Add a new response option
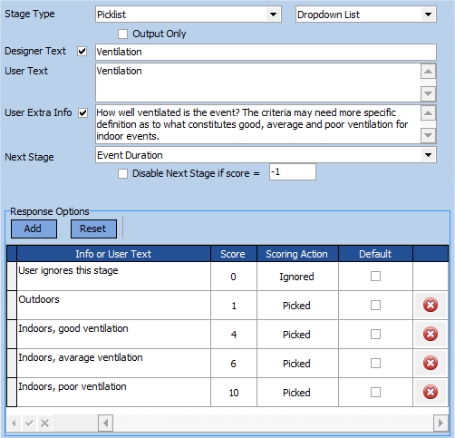The image size is (455, 438). click(34, 229)
